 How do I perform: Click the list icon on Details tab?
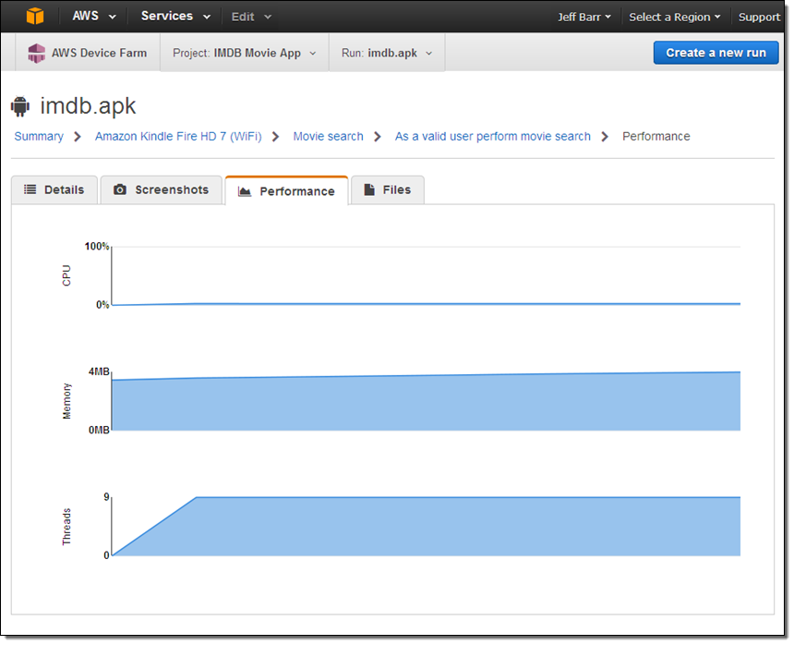[30, 189]
